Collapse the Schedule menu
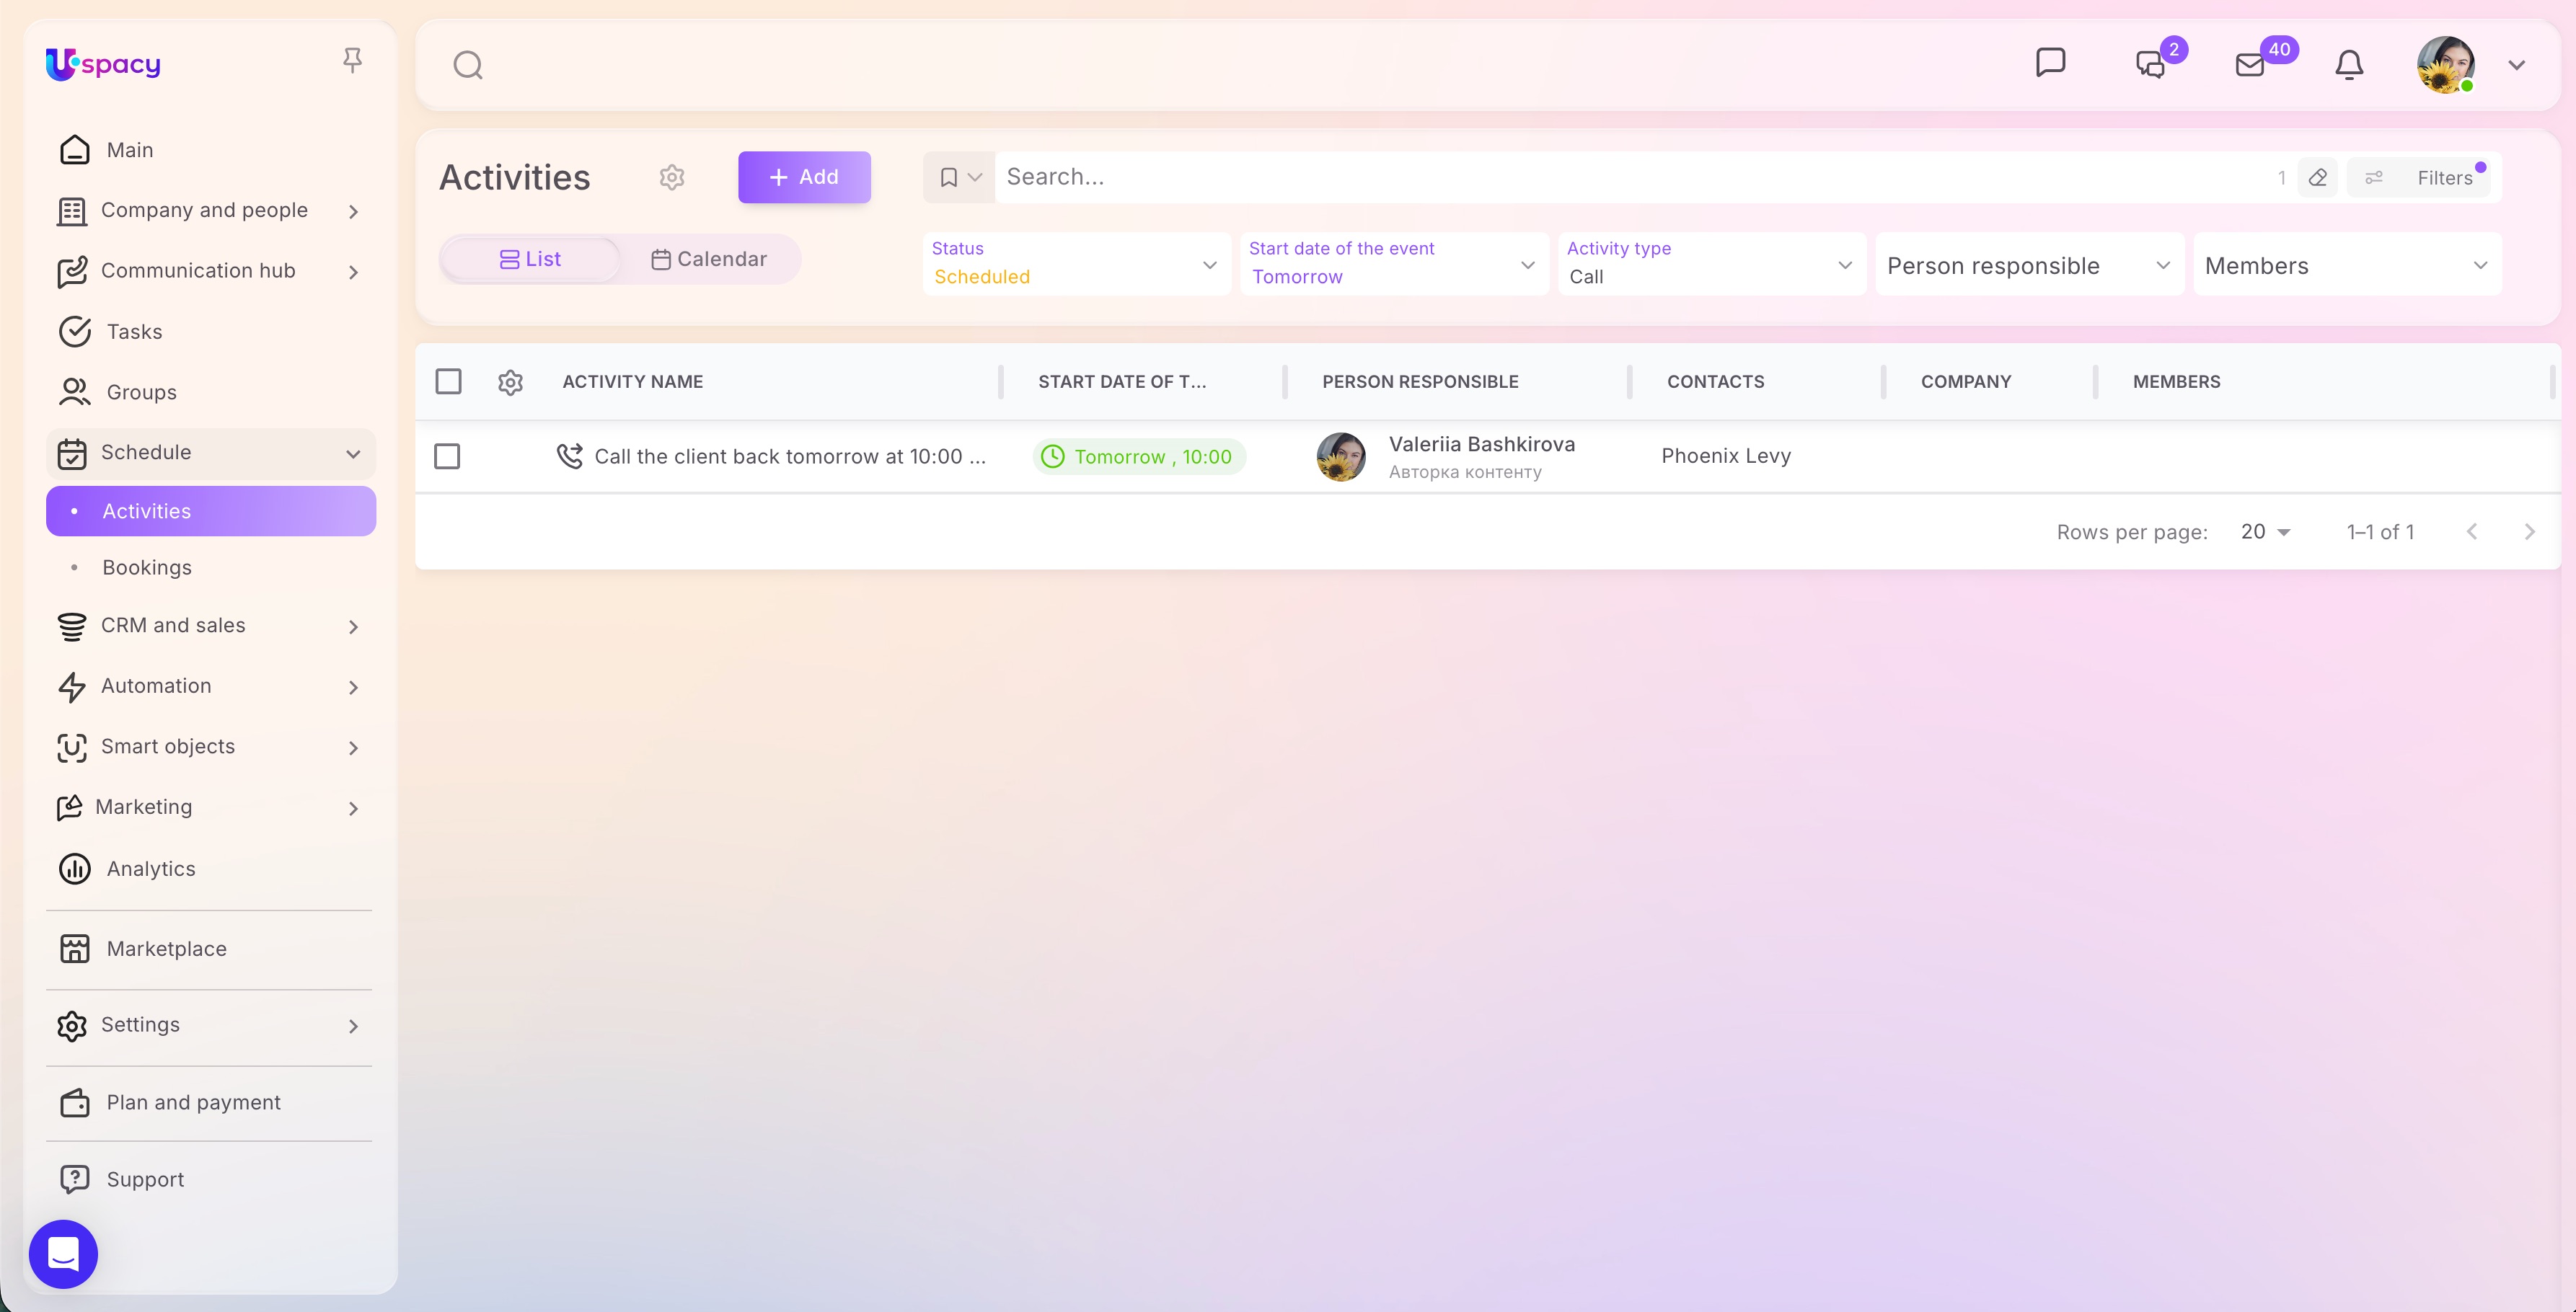Viewport: 2576px width, 1312px height. pyautogui.click(x=211, y=453)
